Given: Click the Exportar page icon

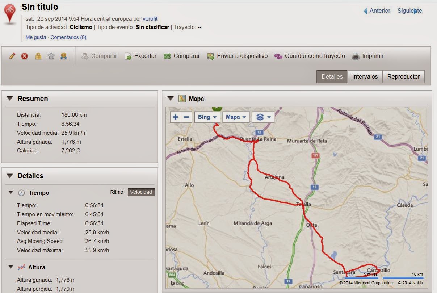Looking at the screenshot, I should (x=128, y=56).
